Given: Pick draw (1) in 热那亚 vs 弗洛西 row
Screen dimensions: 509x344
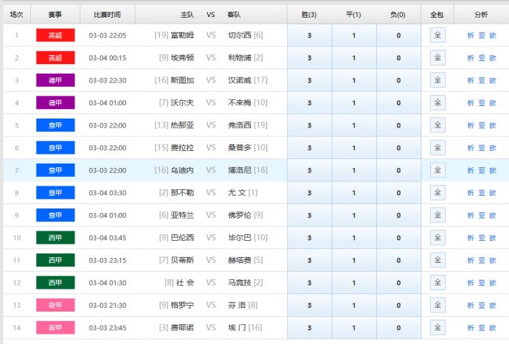Looking at the screenshot, I should pos(354,125).
